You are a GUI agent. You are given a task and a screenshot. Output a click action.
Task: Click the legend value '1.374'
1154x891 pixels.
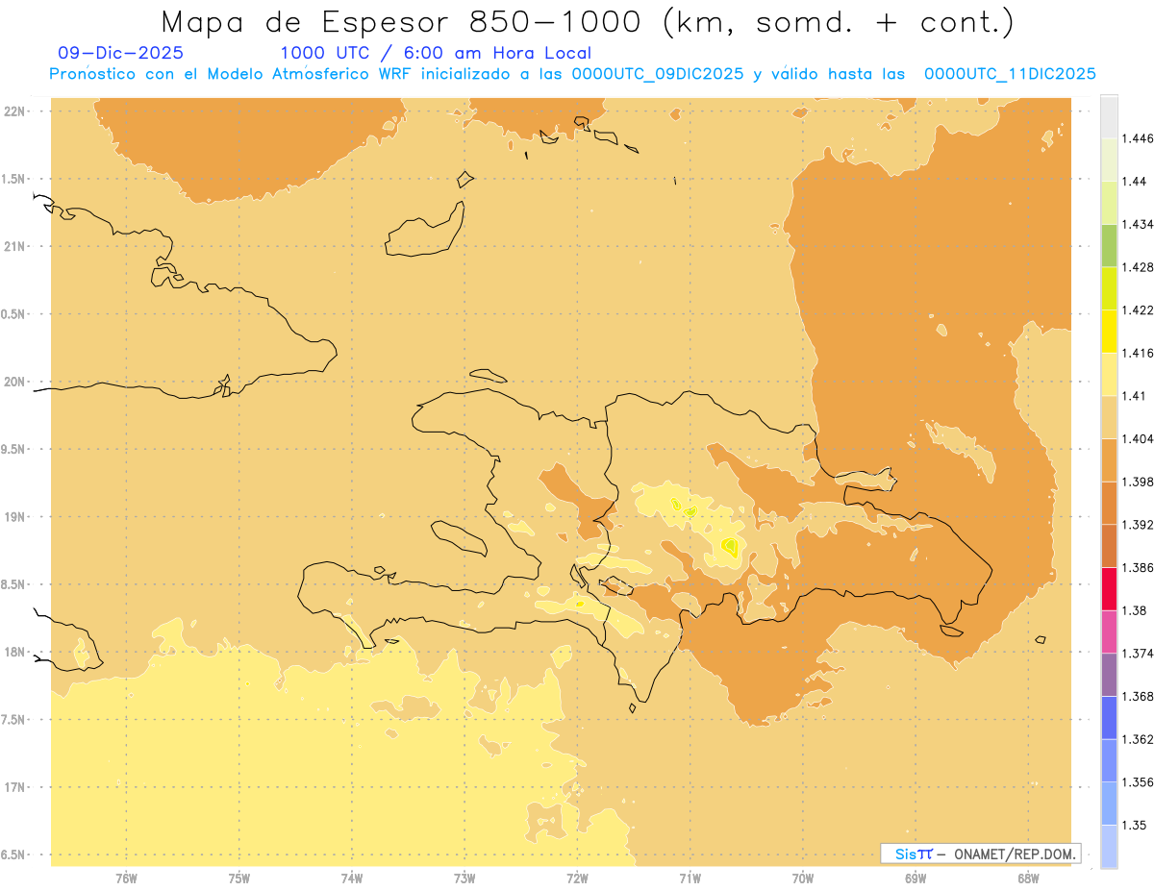pyautogui.click(x=1139, y=654)
